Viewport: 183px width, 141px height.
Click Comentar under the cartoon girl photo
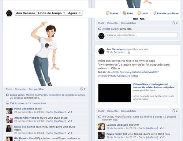click(x=20, y=89)
